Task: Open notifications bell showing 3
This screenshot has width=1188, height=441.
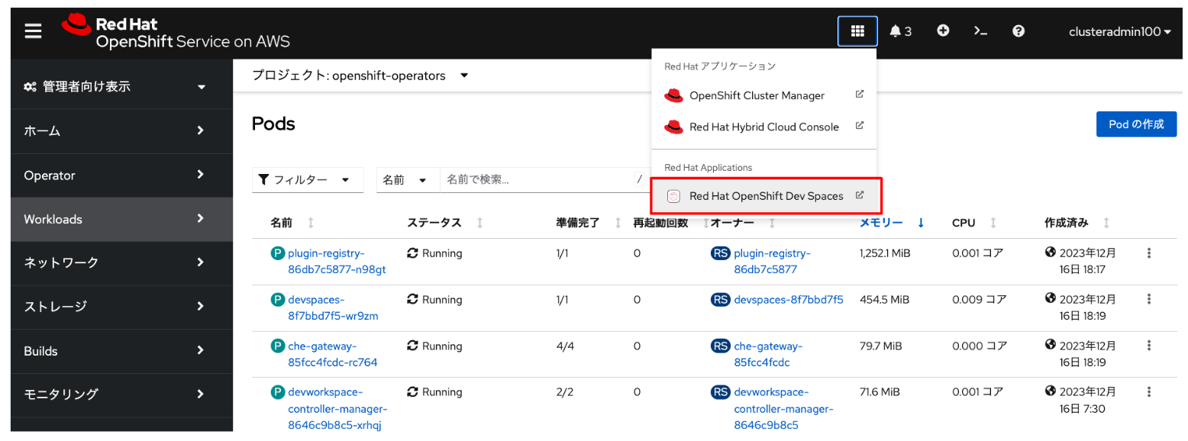Action: [900, 31]
